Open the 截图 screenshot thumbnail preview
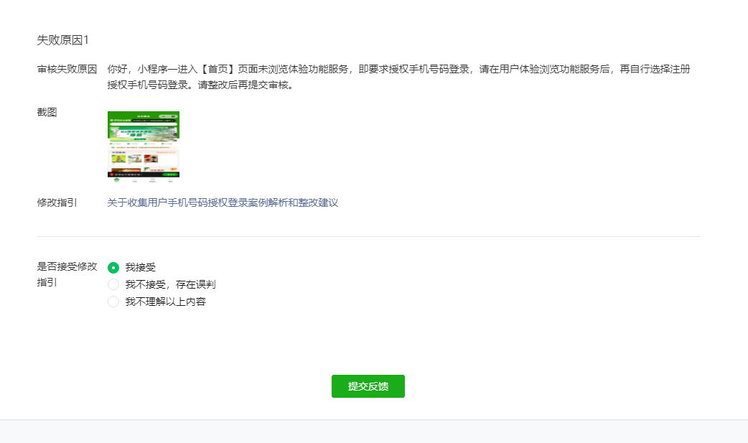Image resolution: width=748 pixels, height=443 pixels. 144,144
